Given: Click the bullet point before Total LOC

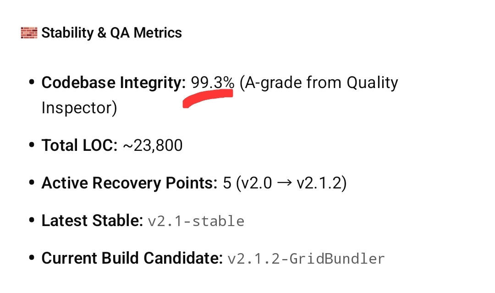Looking at the screenshot, I should coord(32,146).
